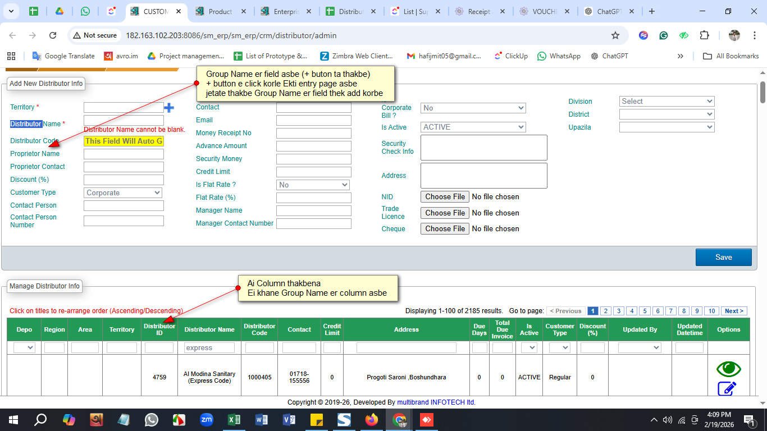Open WhatsApp from the taskbar

[152, 420]
